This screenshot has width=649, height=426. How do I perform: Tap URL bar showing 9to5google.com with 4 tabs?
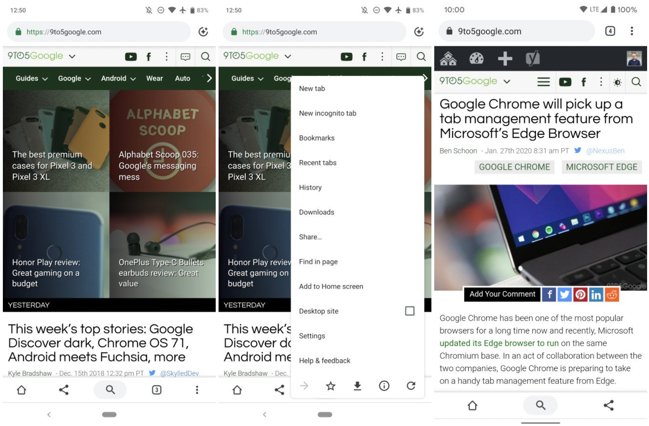click(x=516, y=31)
